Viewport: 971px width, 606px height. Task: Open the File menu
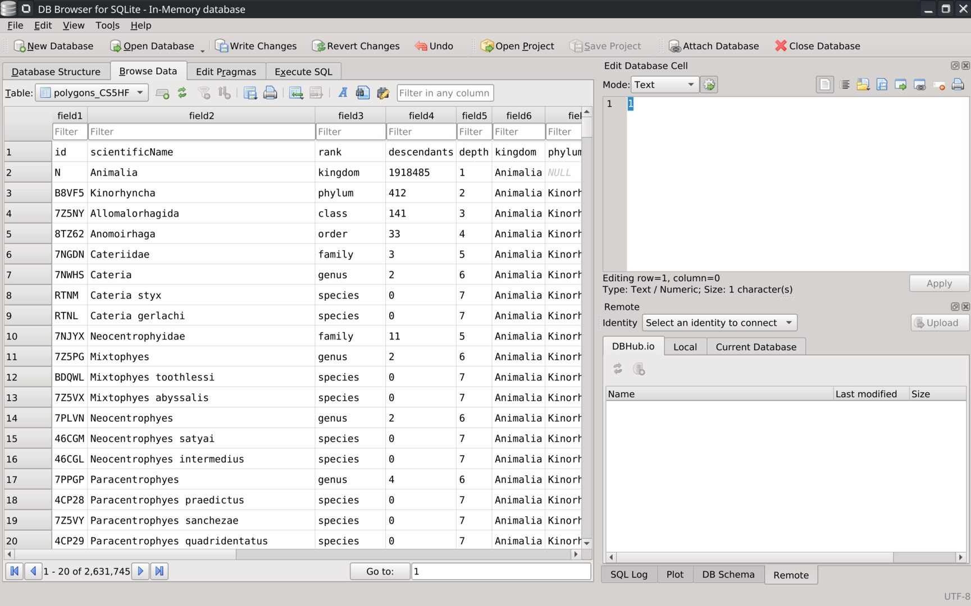point(15,25)
